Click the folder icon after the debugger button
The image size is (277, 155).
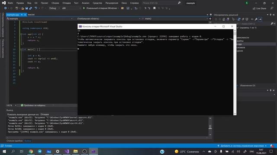point(122,8)
